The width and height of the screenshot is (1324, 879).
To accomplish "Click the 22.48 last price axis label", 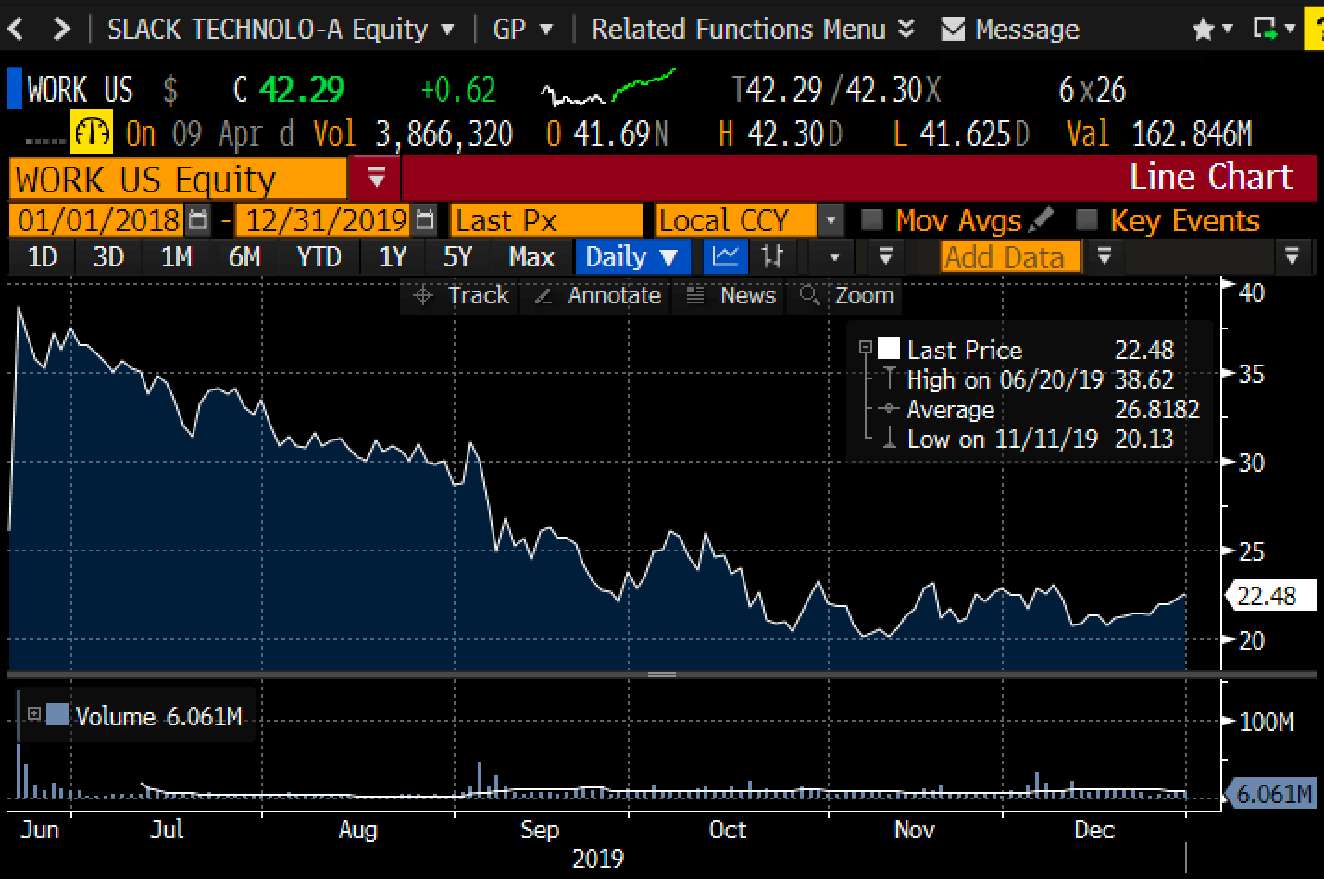I will click(x=1268, y=596).
